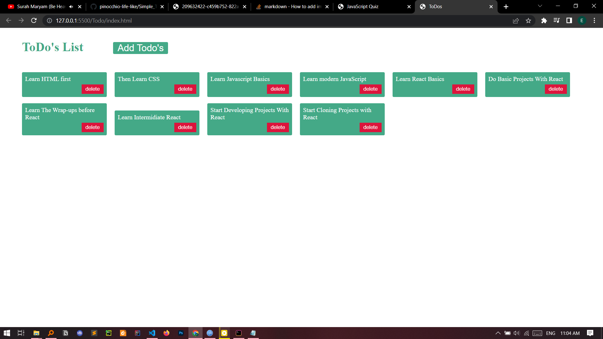
Task: Launch Firefox from the taskbar
Action: click(x=166, y=333)
